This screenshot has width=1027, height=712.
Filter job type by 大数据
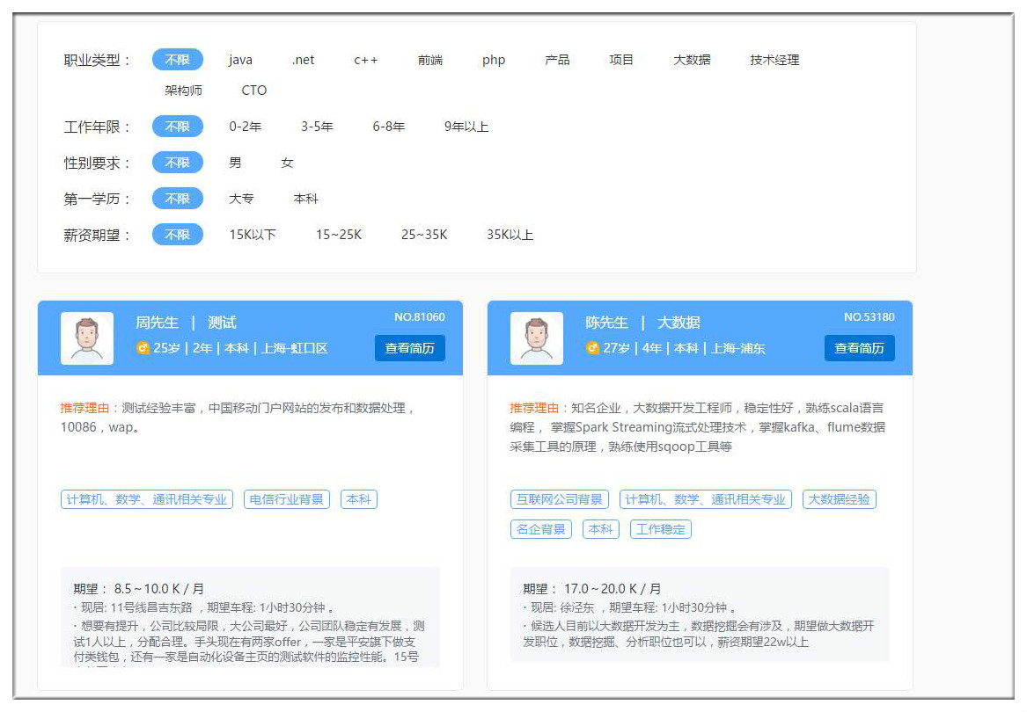point(692,60)
